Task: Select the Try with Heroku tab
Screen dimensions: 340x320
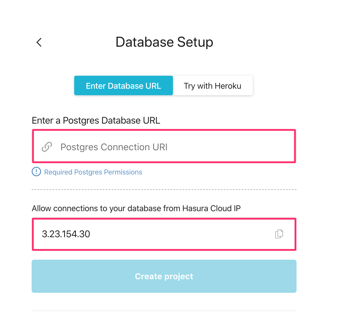Action: (x=212, y=86)
